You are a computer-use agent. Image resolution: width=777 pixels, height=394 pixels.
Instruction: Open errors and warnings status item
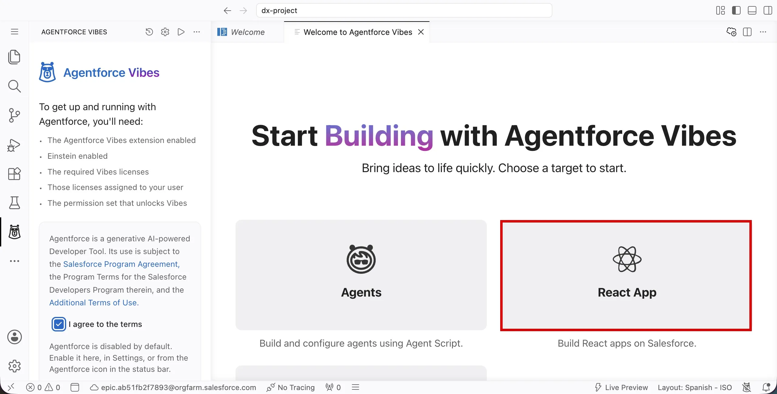[43, 388]
